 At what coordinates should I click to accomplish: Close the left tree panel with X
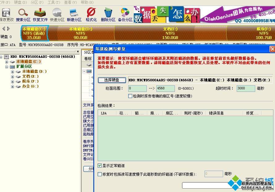[x=78, y=51]
